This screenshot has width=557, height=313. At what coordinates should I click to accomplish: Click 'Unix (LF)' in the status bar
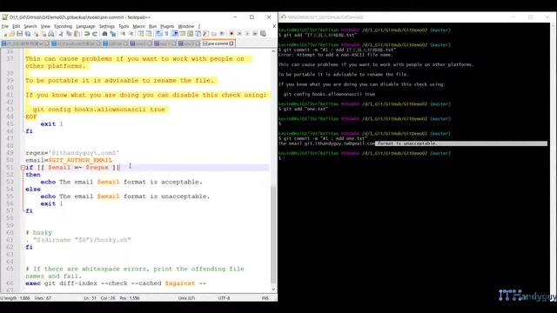pyautogui.click(x=186, y=298)
